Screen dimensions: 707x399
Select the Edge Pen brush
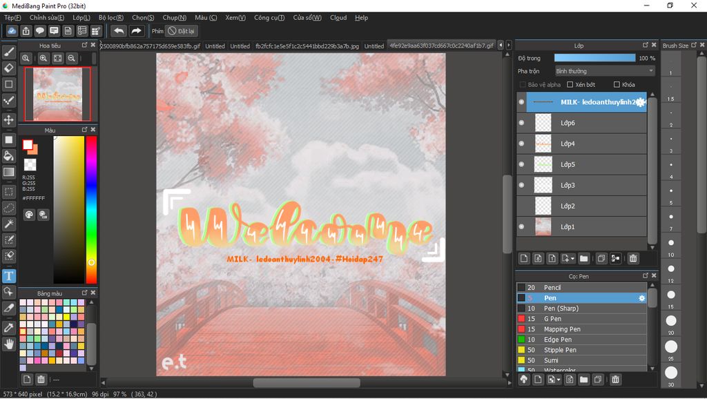pyautogui.click(x=581, y=340)
